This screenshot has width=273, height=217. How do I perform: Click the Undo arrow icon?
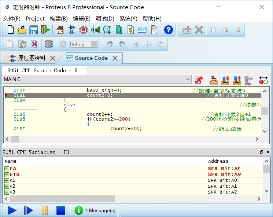point(110,44)
